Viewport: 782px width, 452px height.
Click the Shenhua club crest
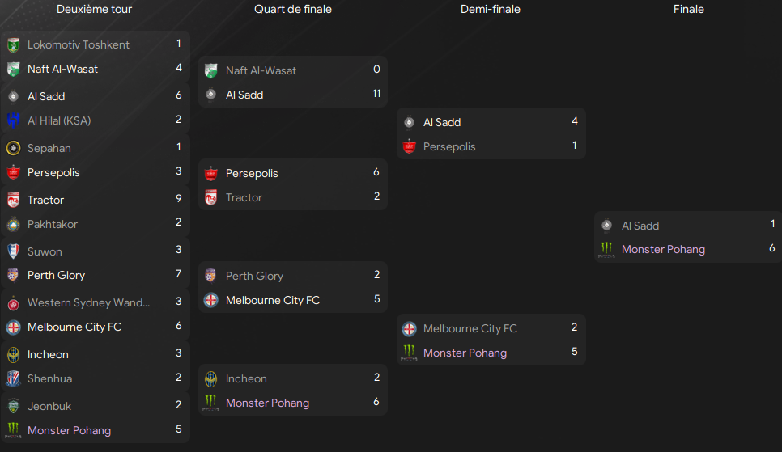click(x=14, y=378)
